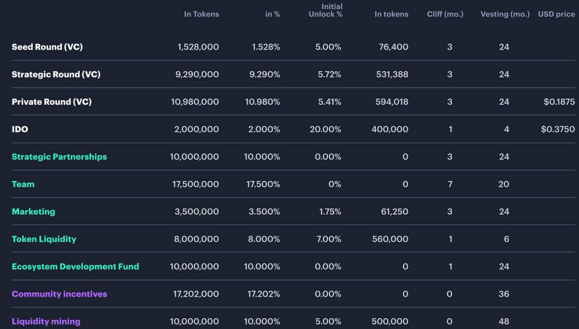Image resolution: width=579 pixels, height=329 pixels.
Task: Select the 20.00% IDO initial unlock value
Action: coord(326,129)
